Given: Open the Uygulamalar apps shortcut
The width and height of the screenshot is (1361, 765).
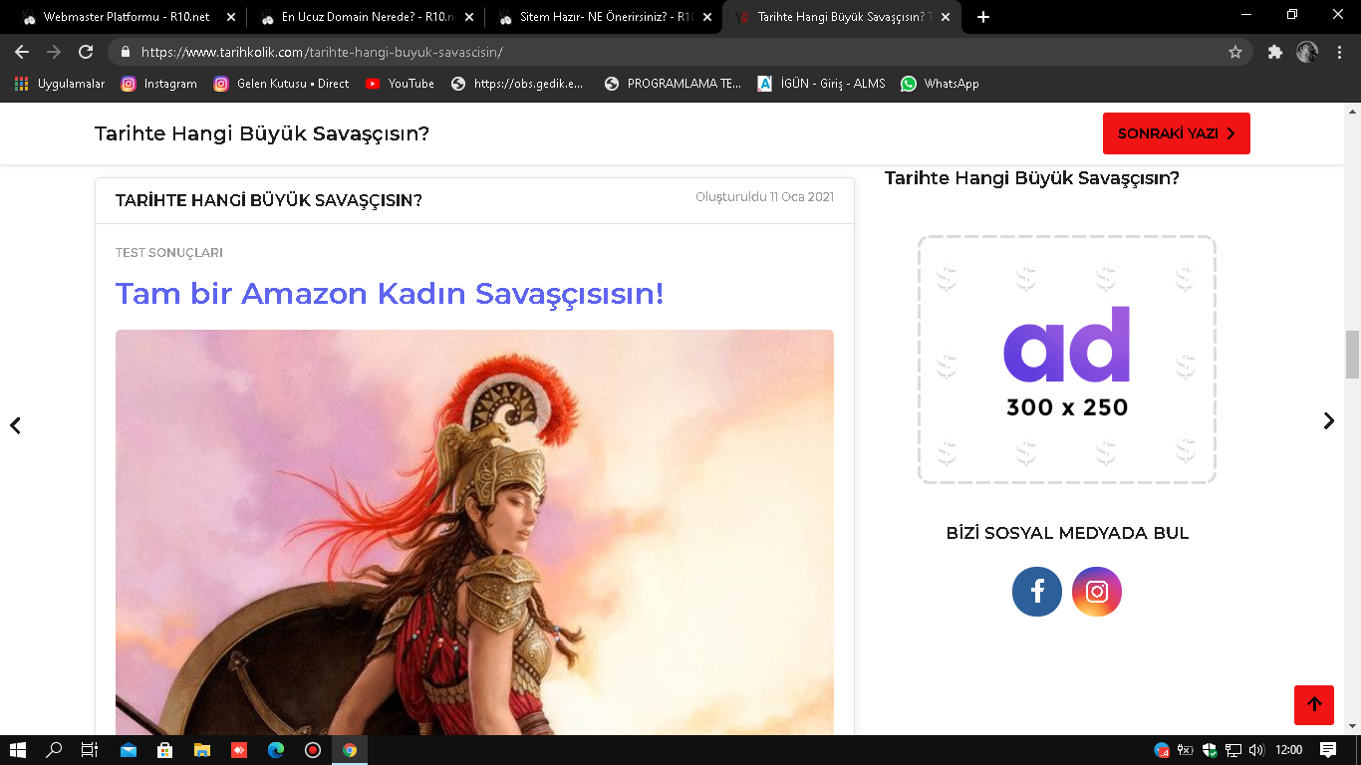Looking at the screenshot, I should tap(60, 84).
